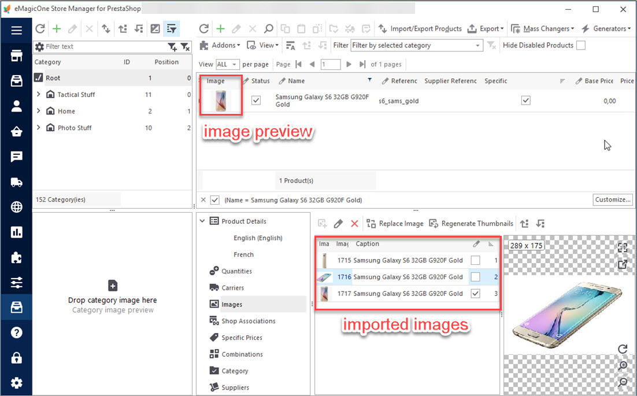Open the store icon in sidebar

click(16, 56)
